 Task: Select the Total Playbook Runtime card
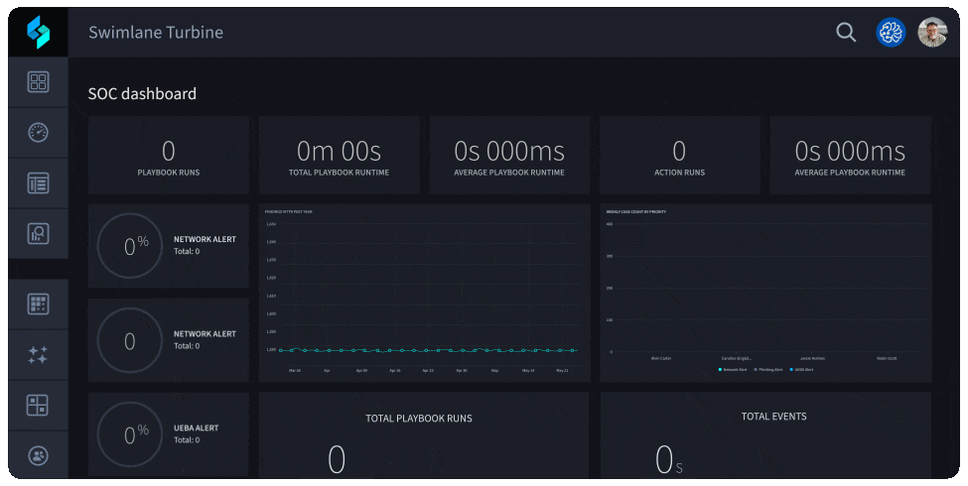(x=339, y=156)
